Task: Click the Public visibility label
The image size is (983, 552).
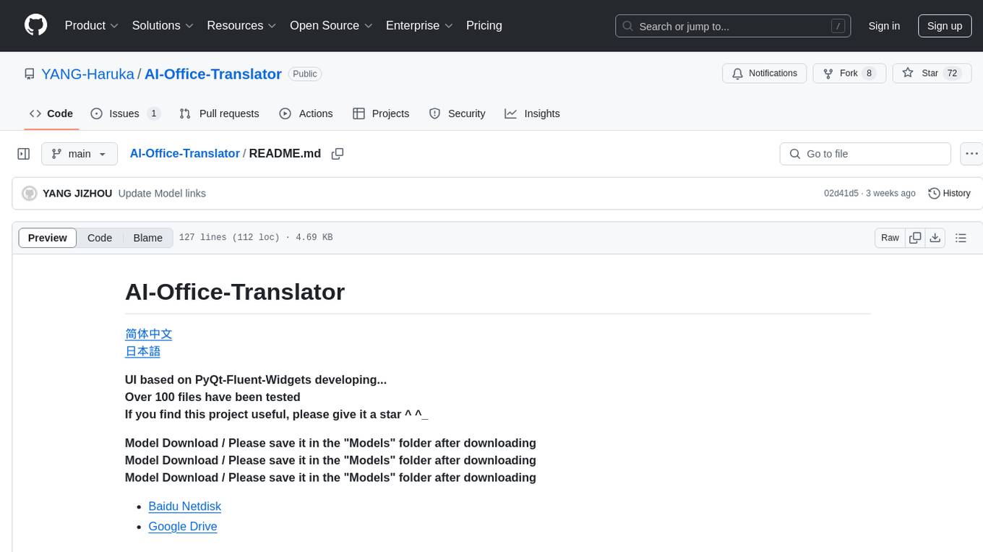Action: 305,74
